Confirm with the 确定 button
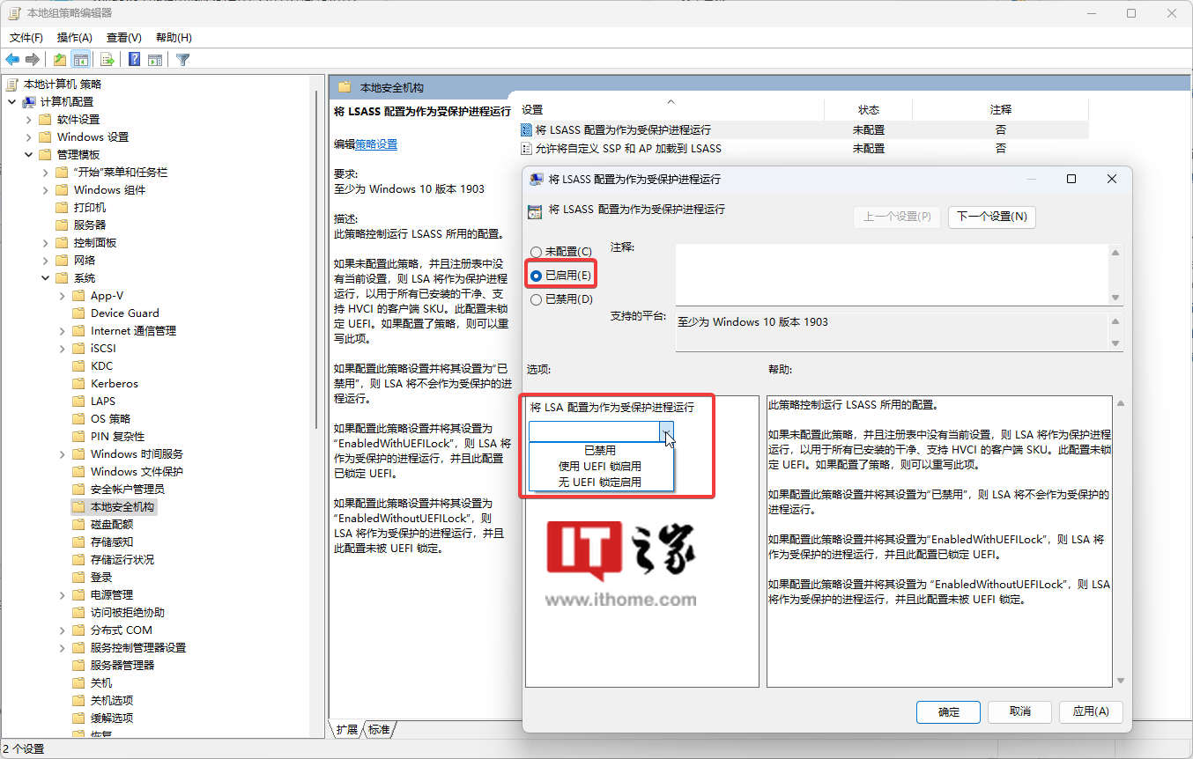 949,711
